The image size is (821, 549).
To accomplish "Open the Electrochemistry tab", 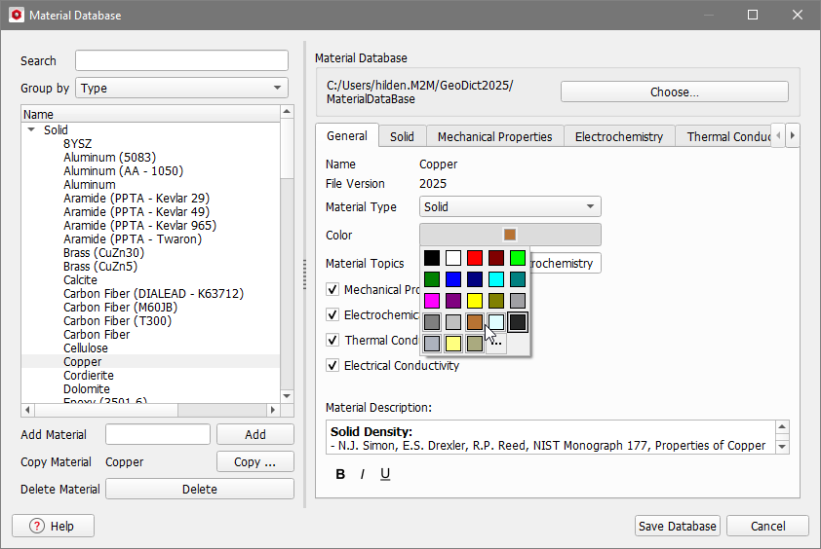I will pos(619,136).
